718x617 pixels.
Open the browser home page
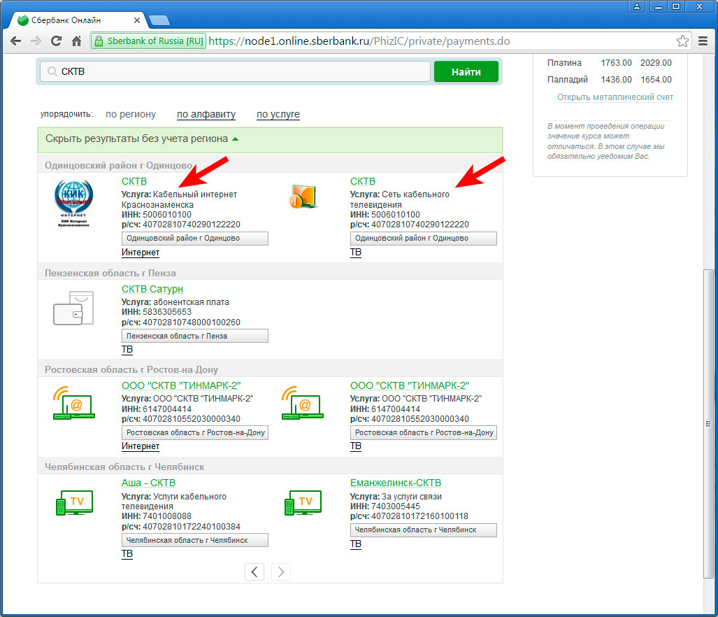click(x=76, y=41)
